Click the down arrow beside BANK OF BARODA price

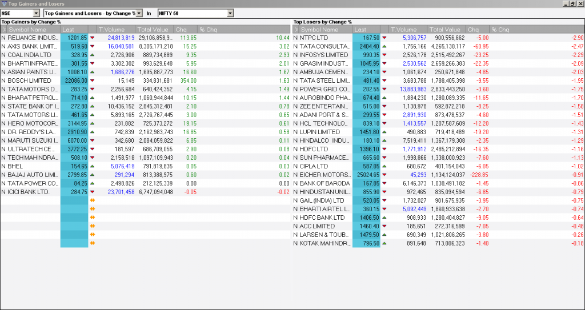384,183
